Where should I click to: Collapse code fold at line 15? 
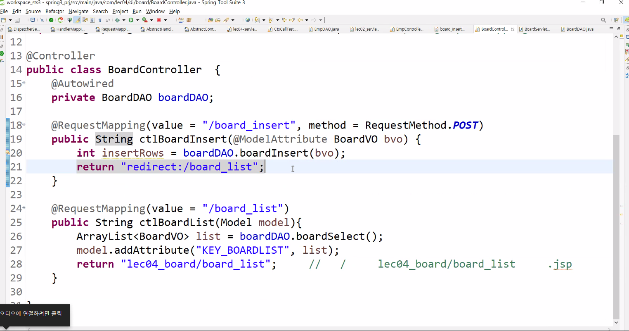click(24, 83)
